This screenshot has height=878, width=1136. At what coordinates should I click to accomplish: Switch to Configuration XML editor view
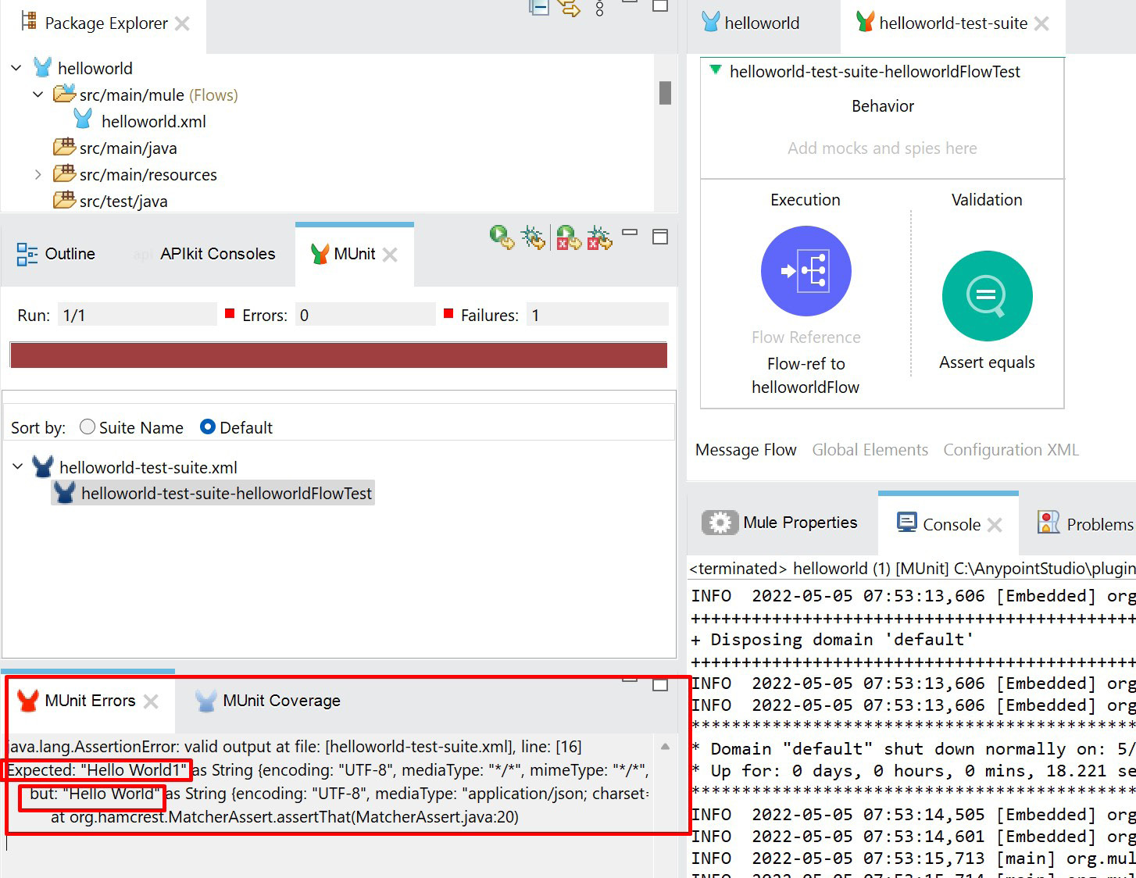point(1010,450)
